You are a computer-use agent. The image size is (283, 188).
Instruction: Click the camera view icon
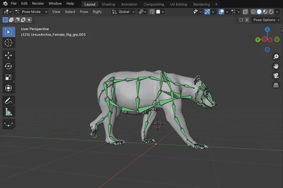tap(276, 76)
